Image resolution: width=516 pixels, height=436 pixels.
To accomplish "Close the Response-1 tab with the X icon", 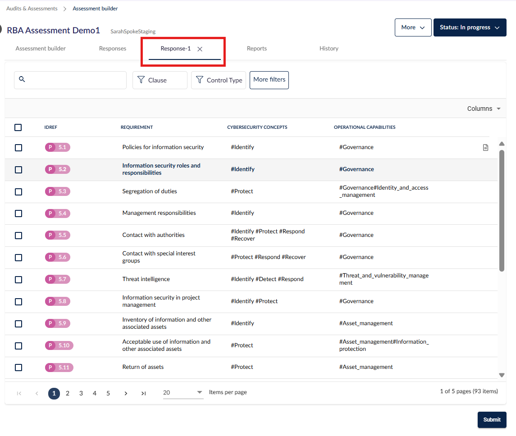I will (200, 49).
